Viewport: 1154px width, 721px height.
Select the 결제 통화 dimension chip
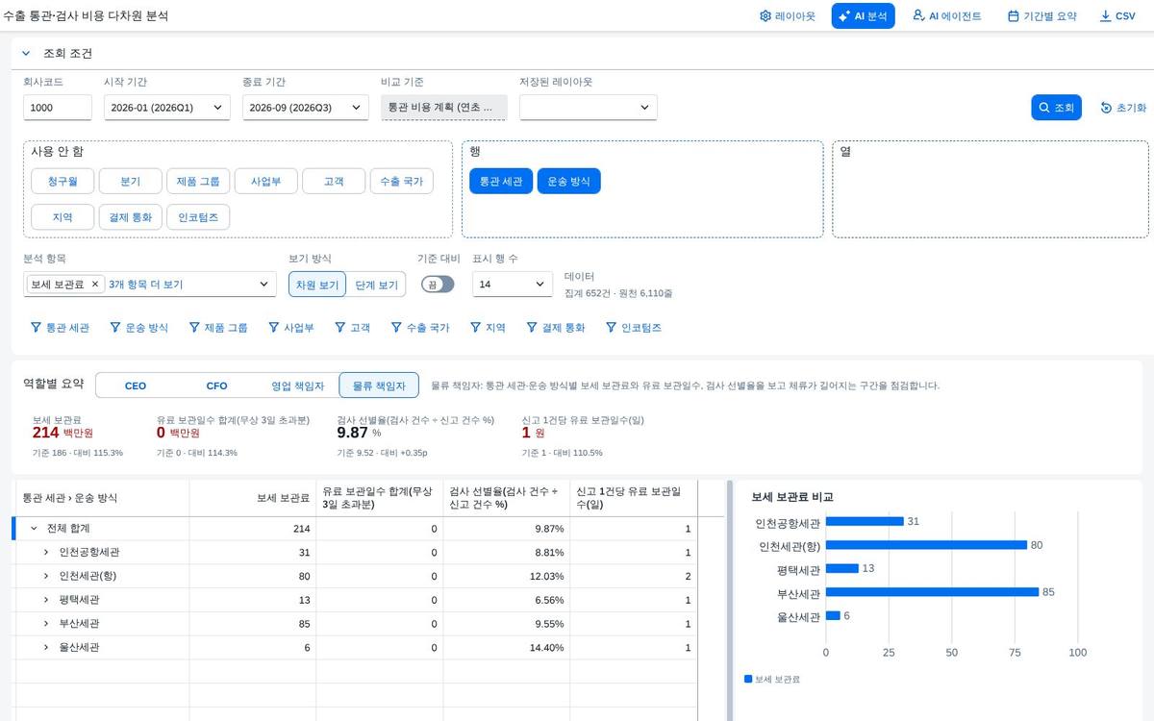point(129,217)
